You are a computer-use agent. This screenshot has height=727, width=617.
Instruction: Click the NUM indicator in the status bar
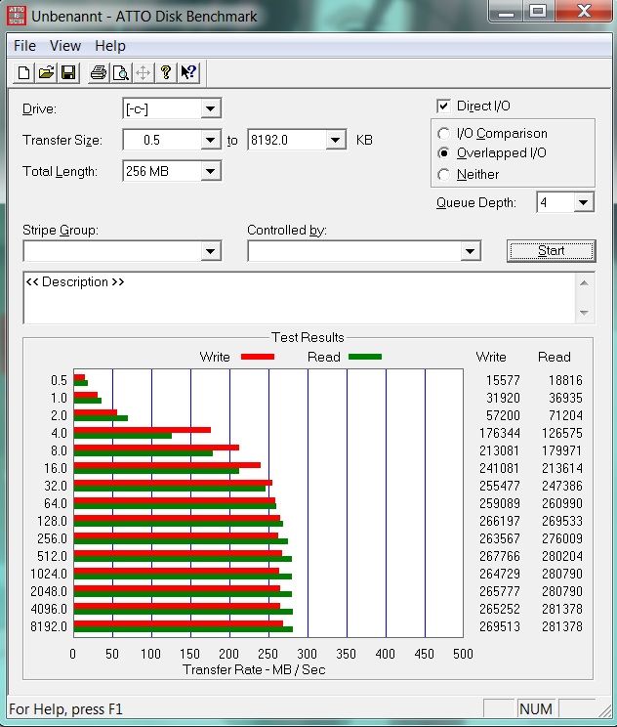(x=535, y=708)
